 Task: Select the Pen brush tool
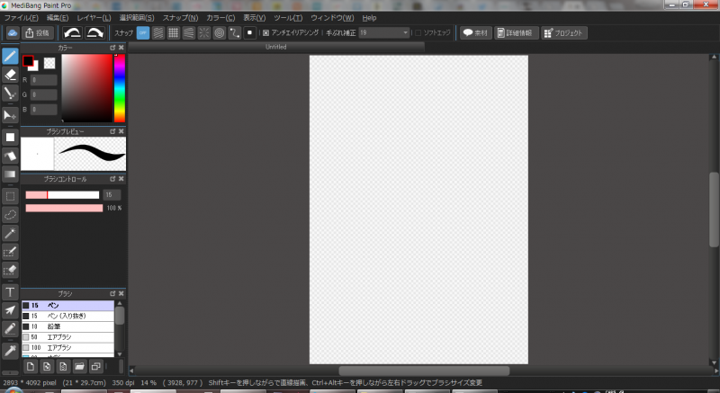10,57
